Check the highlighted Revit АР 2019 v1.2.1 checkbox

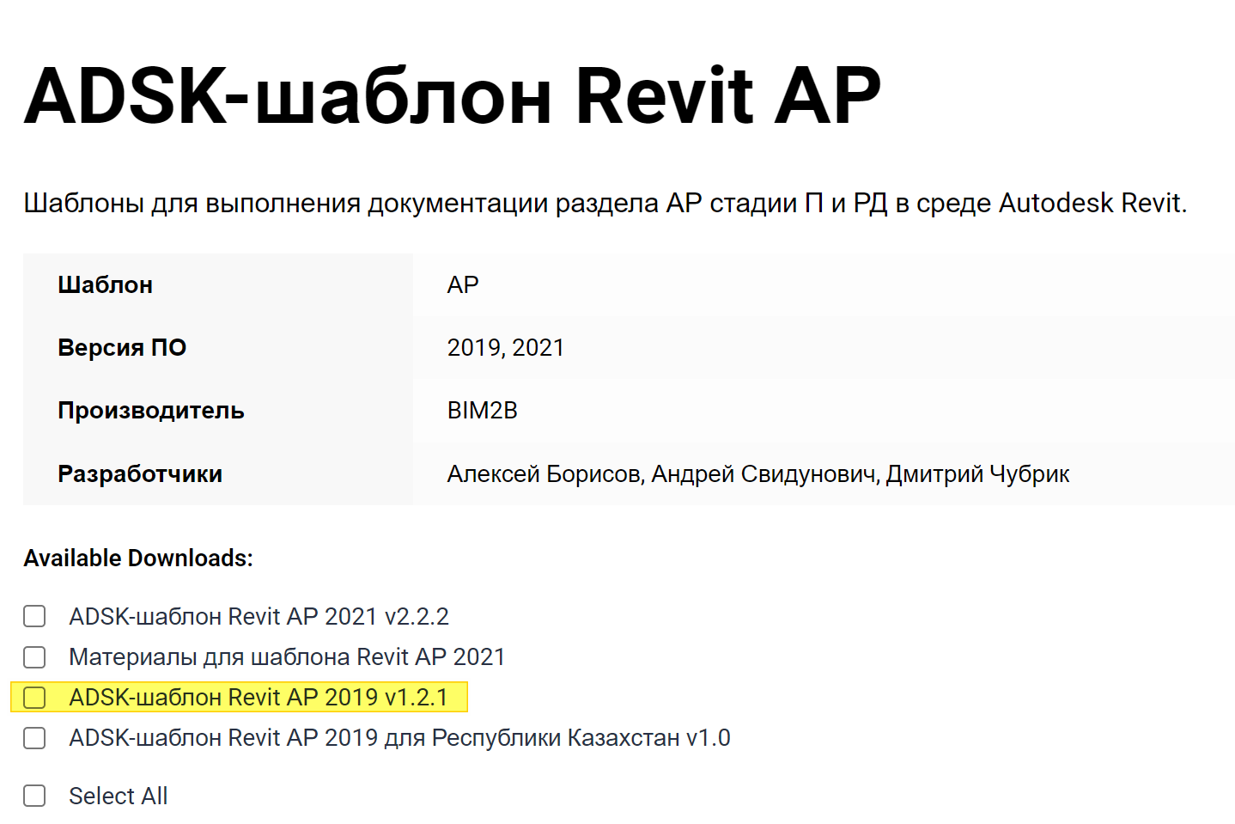pyautogui.click(x=34, y=698)
